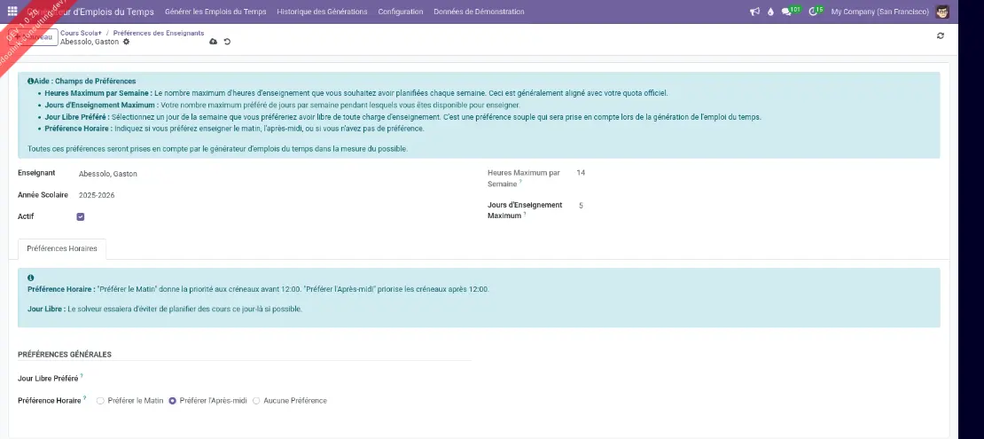Discard changes with the undo arrow icon
This screenshot has width=984, height=439.
pos(227,42)
